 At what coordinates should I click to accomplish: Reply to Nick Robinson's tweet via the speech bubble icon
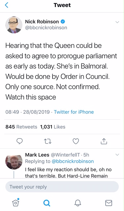[x=19, y=141]
